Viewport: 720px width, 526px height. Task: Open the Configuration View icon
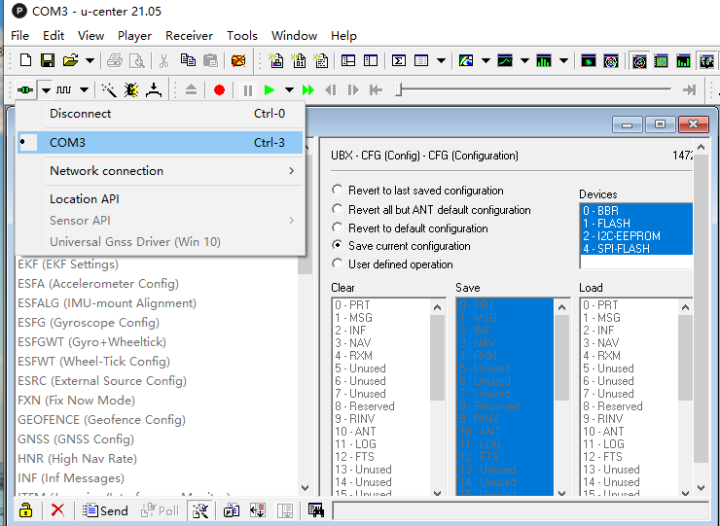pos(370,60)
